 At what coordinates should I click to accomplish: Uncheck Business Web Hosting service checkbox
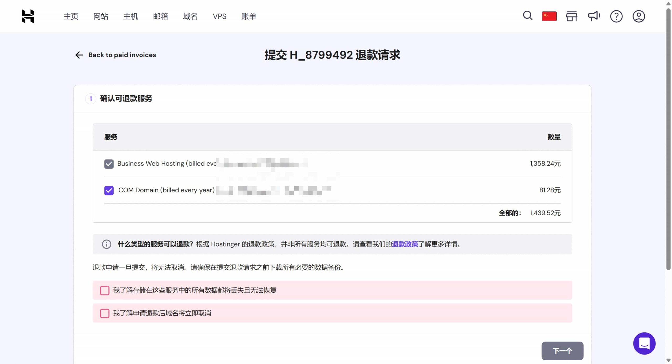pyautogui.click(x=109, y=164)
